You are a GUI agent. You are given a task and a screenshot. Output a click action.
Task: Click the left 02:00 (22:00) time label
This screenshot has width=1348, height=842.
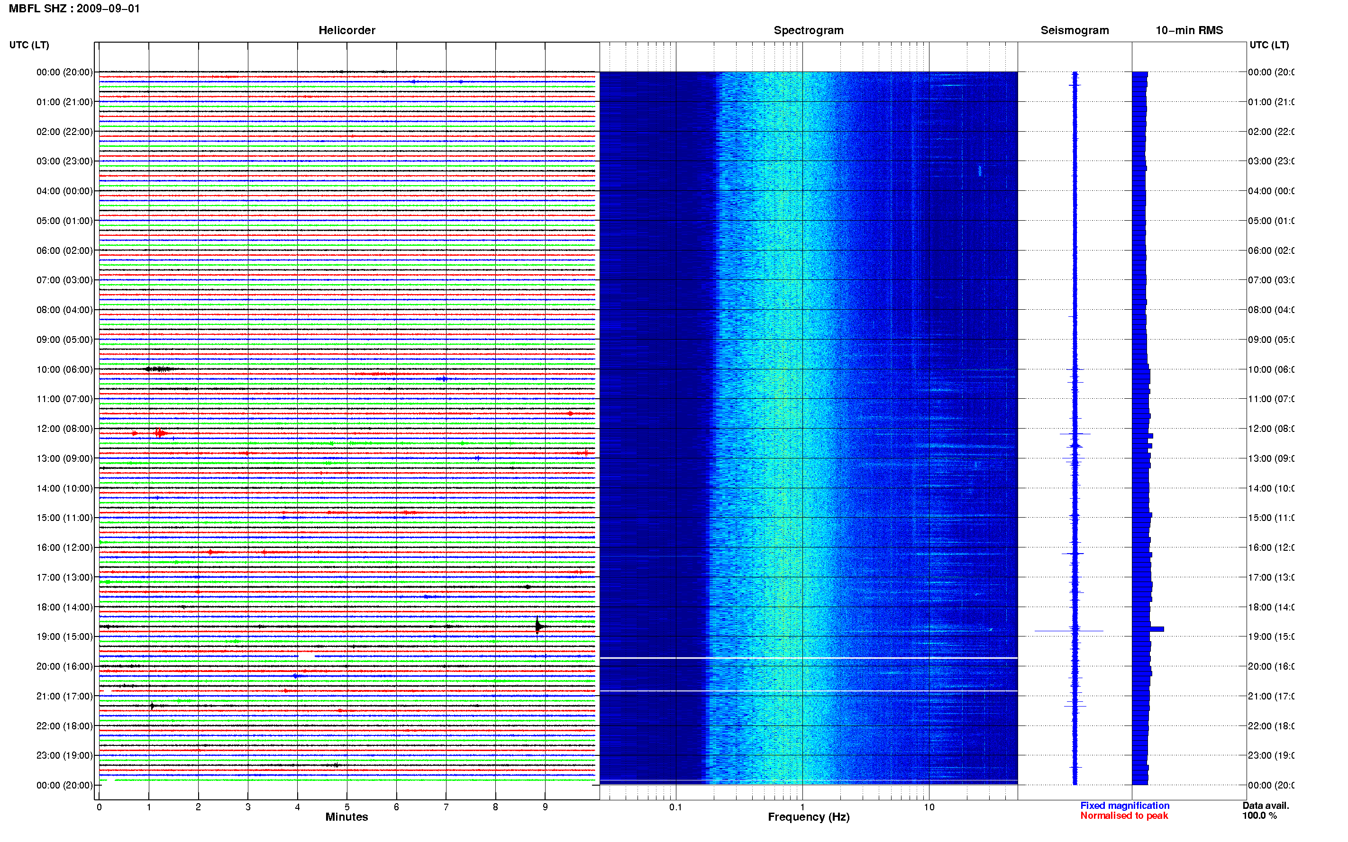coord(64,132)
